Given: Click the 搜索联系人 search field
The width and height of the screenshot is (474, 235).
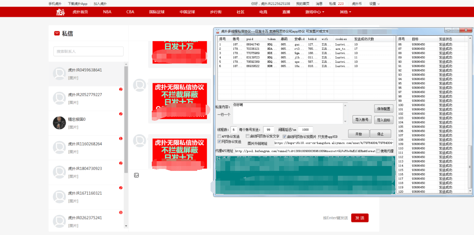Looking at the screenshot, I should tap(88, 51).
